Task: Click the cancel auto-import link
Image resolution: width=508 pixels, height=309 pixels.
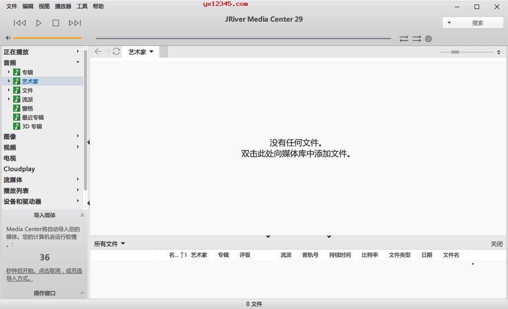Action: [x=44, y=274]
